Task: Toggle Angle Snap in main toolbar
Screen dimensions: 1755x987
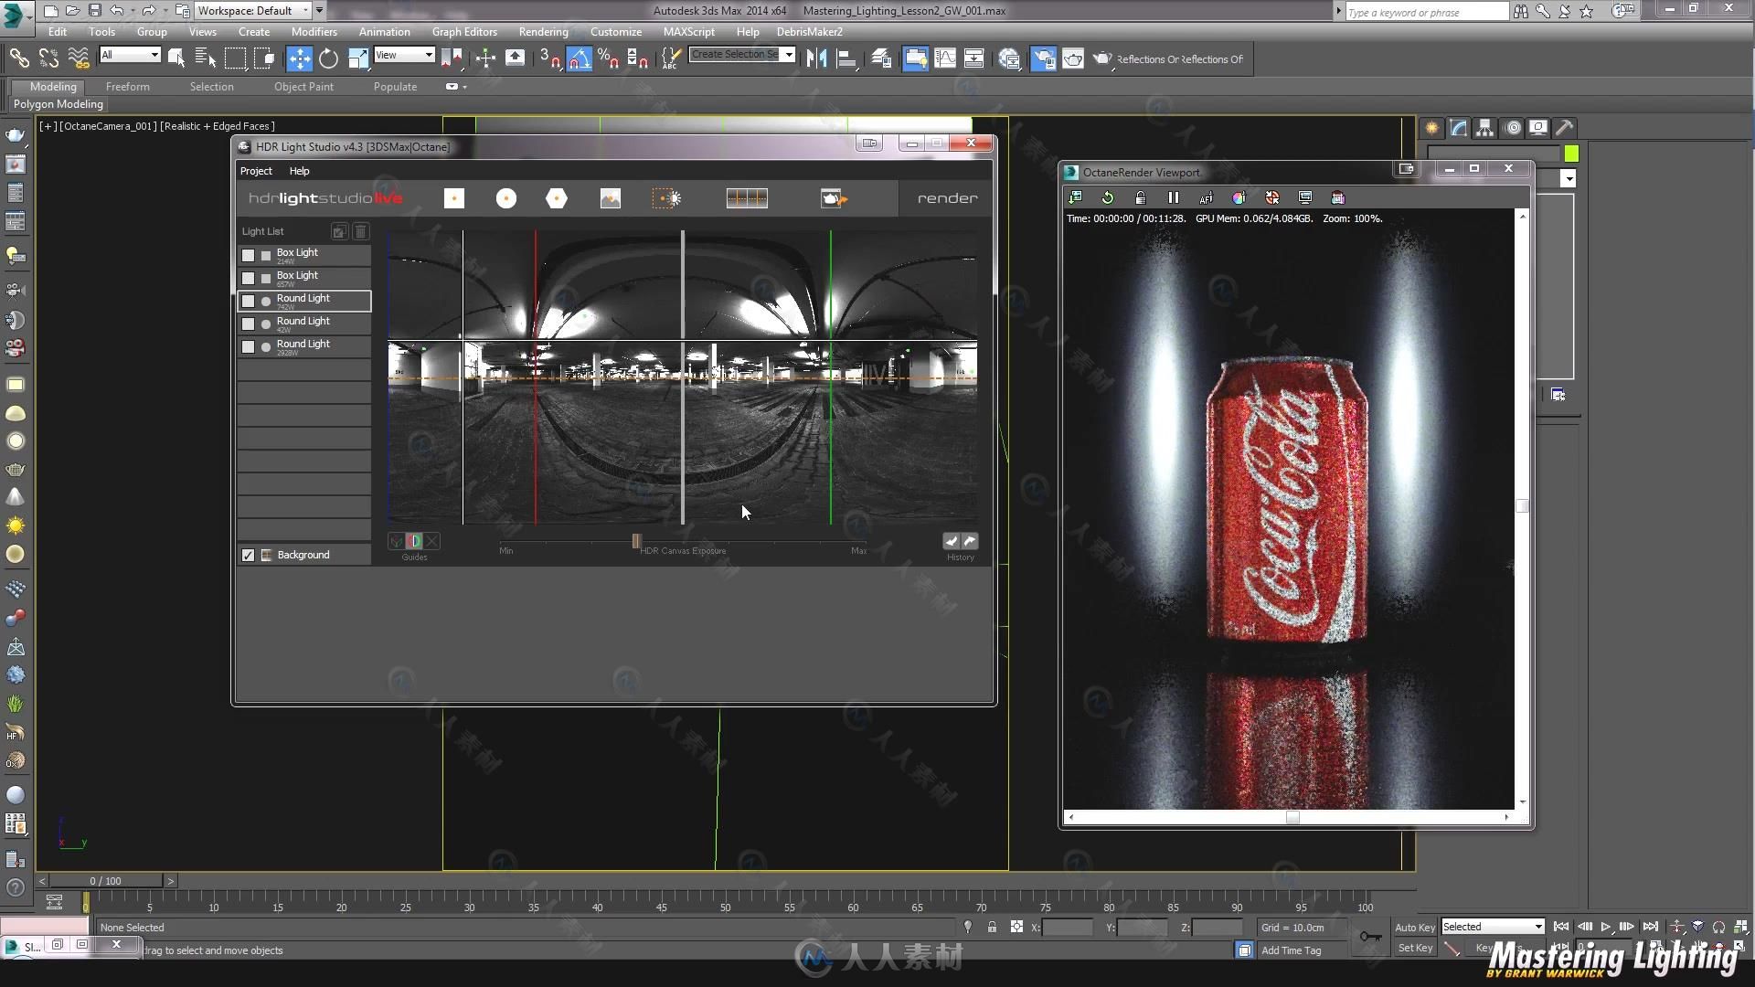Action: (580, 58)
